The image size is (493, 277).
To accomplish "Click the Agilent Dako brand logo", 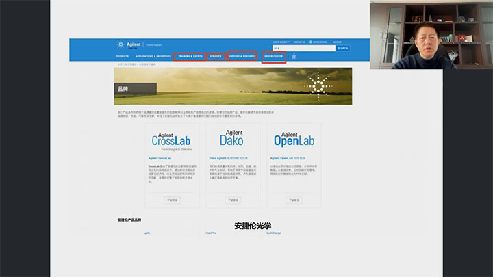I will (x=231, y=140).
